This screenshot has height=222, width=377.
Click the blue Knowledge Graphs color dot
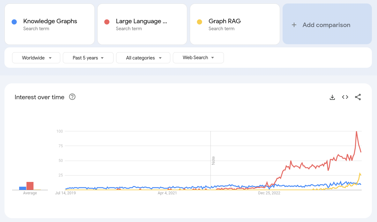pyautogui.click(x=14, y=21)
